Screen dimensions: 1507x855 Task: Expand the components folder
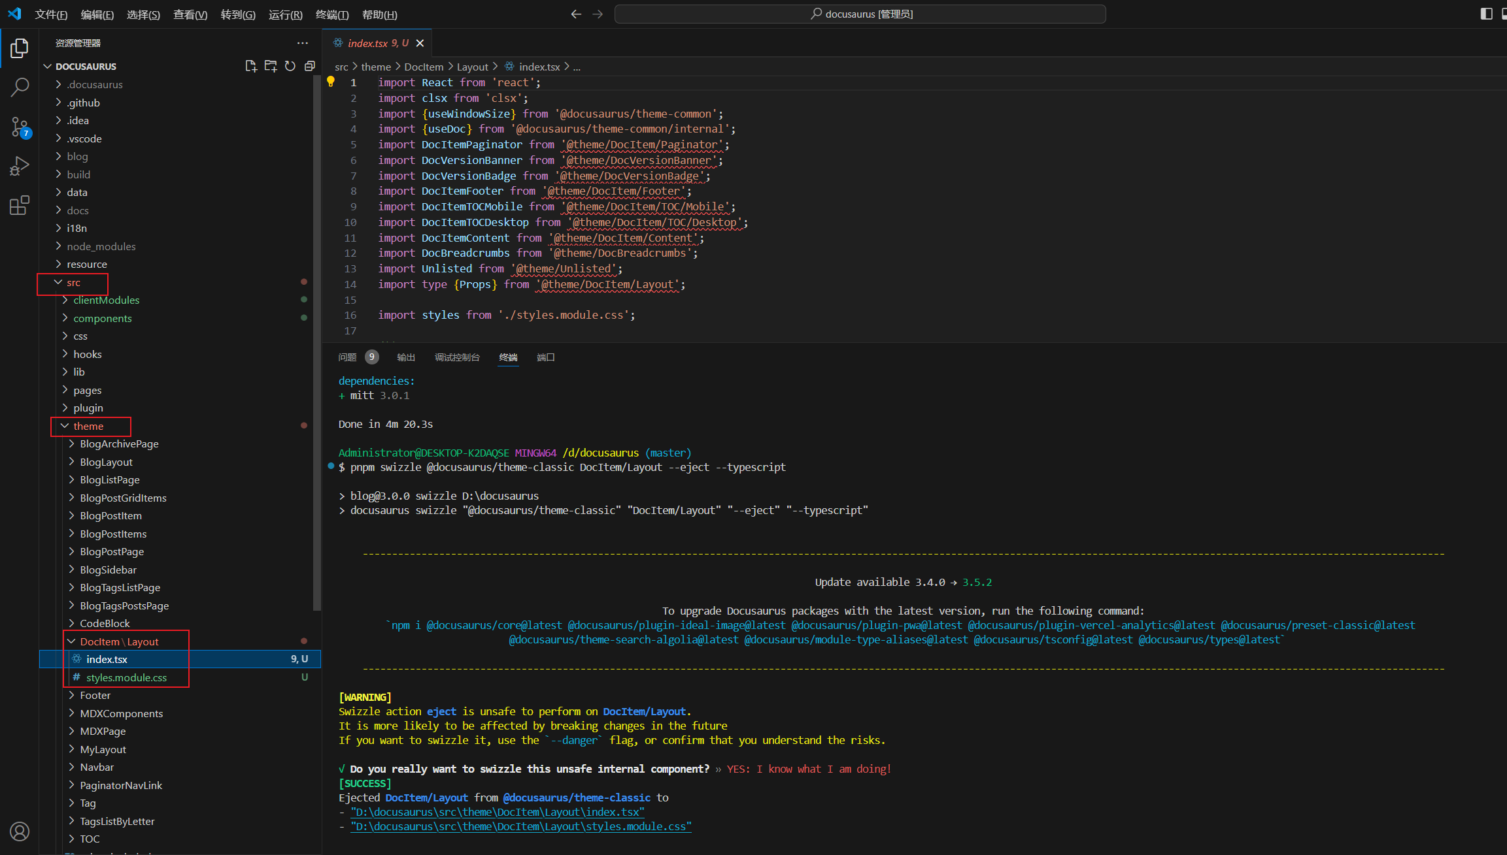coord(103,318)
